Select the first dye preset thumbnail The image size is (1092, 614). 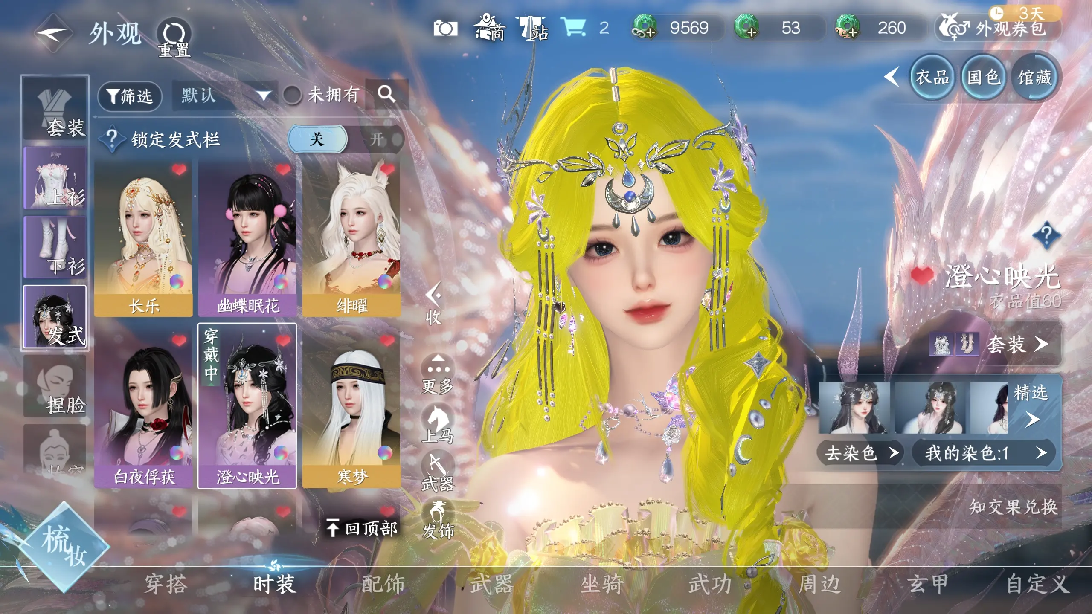pyautogui.click(x=854, y=408)
